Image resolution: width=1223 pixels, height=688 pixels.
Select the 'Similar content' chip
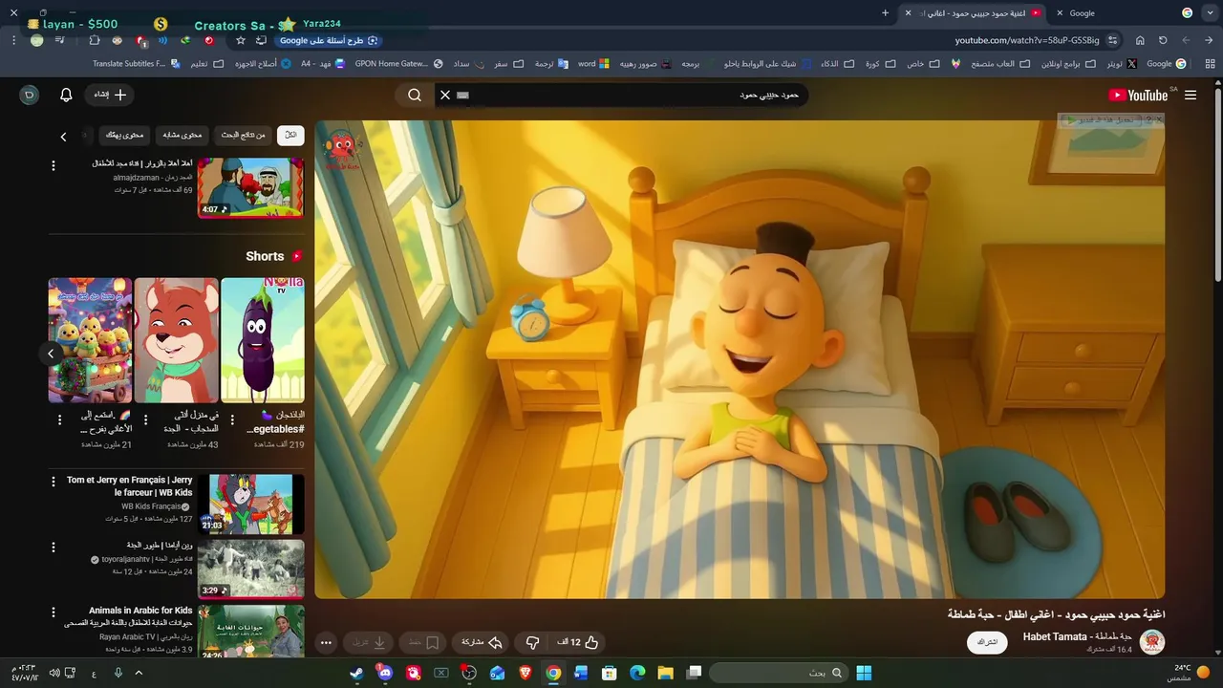tap(182, 136)
